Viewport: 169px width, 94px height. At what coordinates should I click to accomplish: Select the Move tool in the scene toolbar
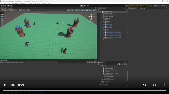coord(2,17)
